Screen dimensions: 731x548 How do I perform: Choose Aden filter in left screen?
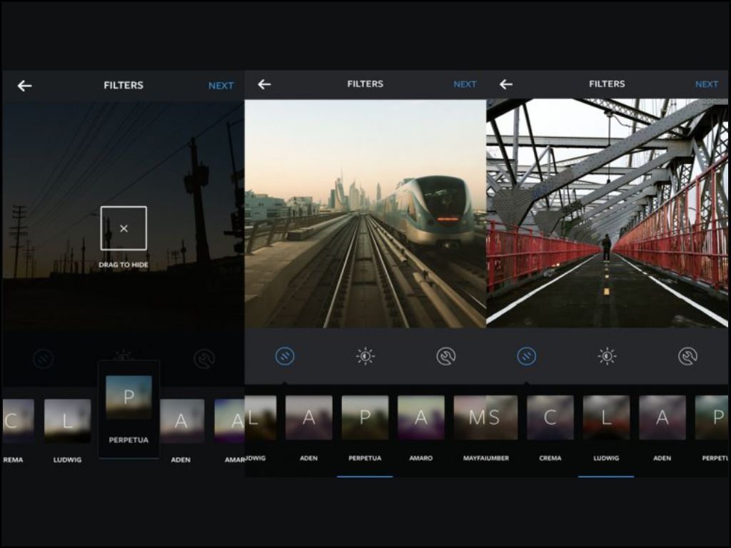pyautogui.click(x=181, y=421)
